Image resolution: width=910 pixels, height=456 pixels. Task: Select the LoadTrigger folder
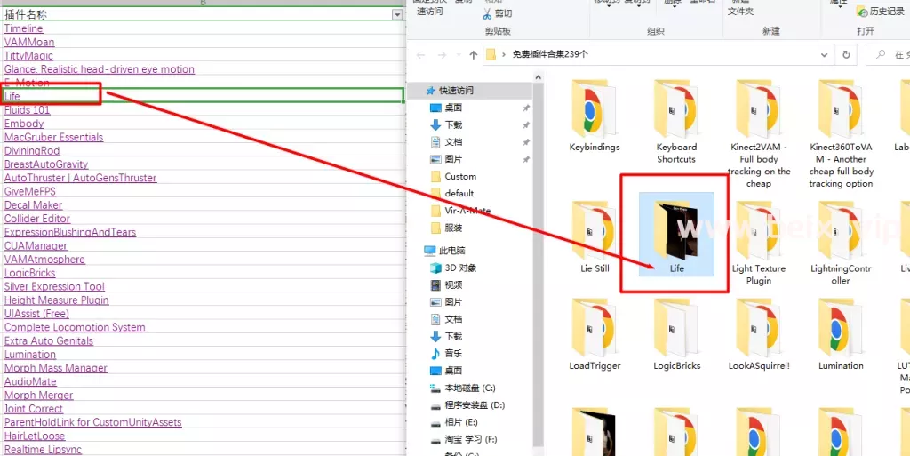(x=595, y=337)
